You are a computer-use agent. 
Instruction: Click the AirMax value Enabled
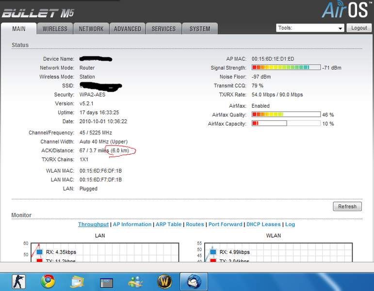pyautogui.click(x=260, y=106)
